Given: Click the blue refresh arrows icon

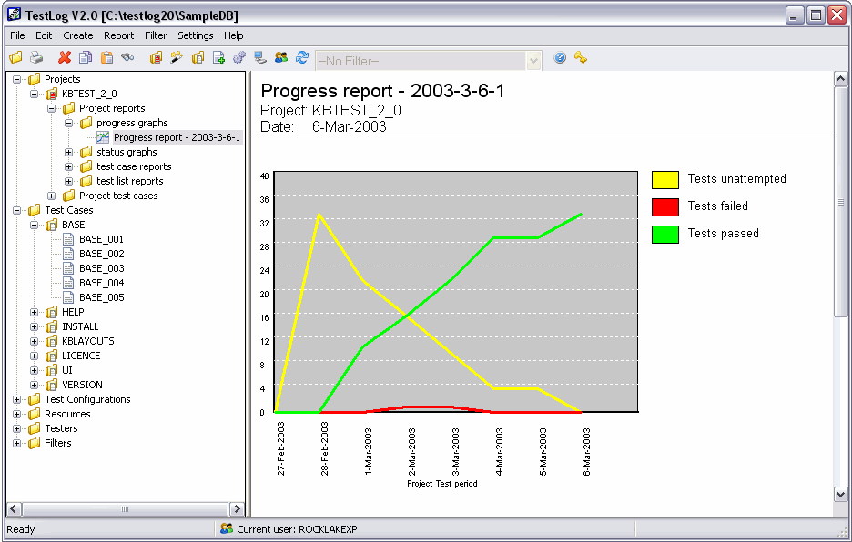Looking at the screenshot, I should click(x=302, y=57).
